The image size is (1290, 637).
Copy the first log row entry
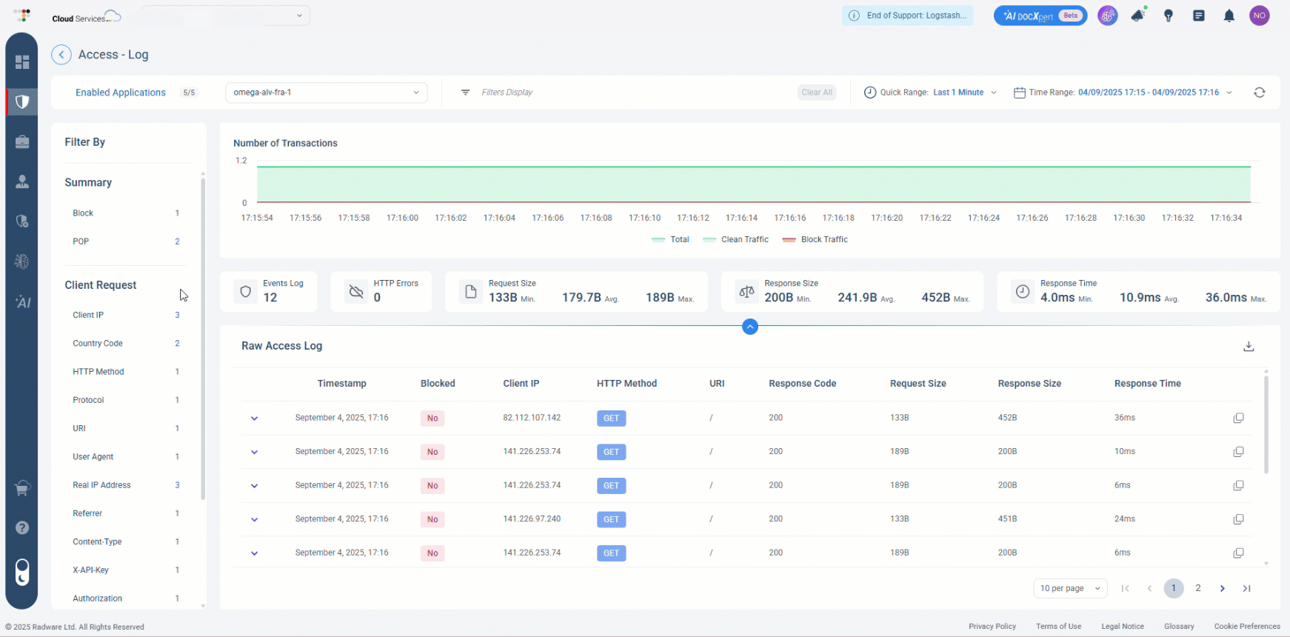(1237, 418)
